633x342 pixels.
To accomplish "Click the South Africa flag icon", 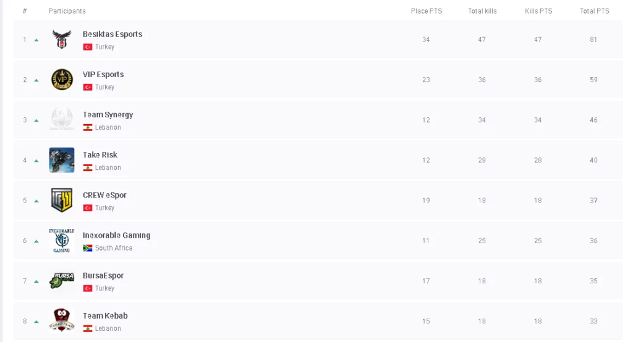I will (x=88, y=248).
